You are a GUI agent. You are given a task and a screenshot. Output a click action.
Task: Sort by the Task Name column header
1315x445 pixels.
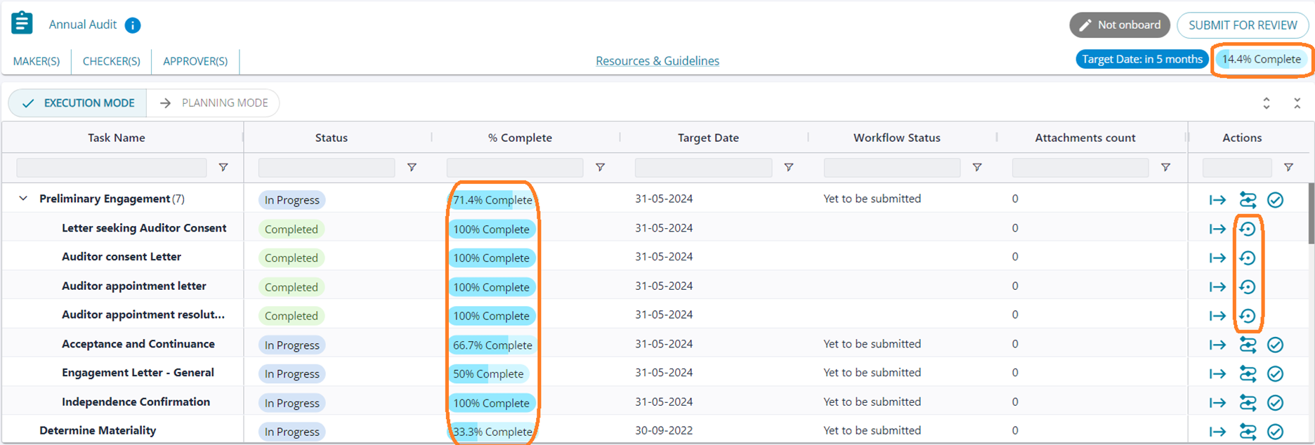[117, 138]
